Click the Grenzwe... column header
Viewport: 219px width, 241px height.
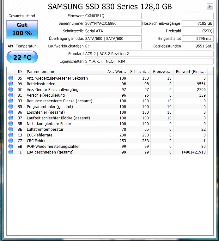(162, 71)
